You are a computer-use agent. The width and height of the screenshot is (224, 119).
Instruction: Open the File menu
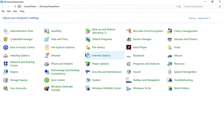pyautogui.click(x=3, y=11)
